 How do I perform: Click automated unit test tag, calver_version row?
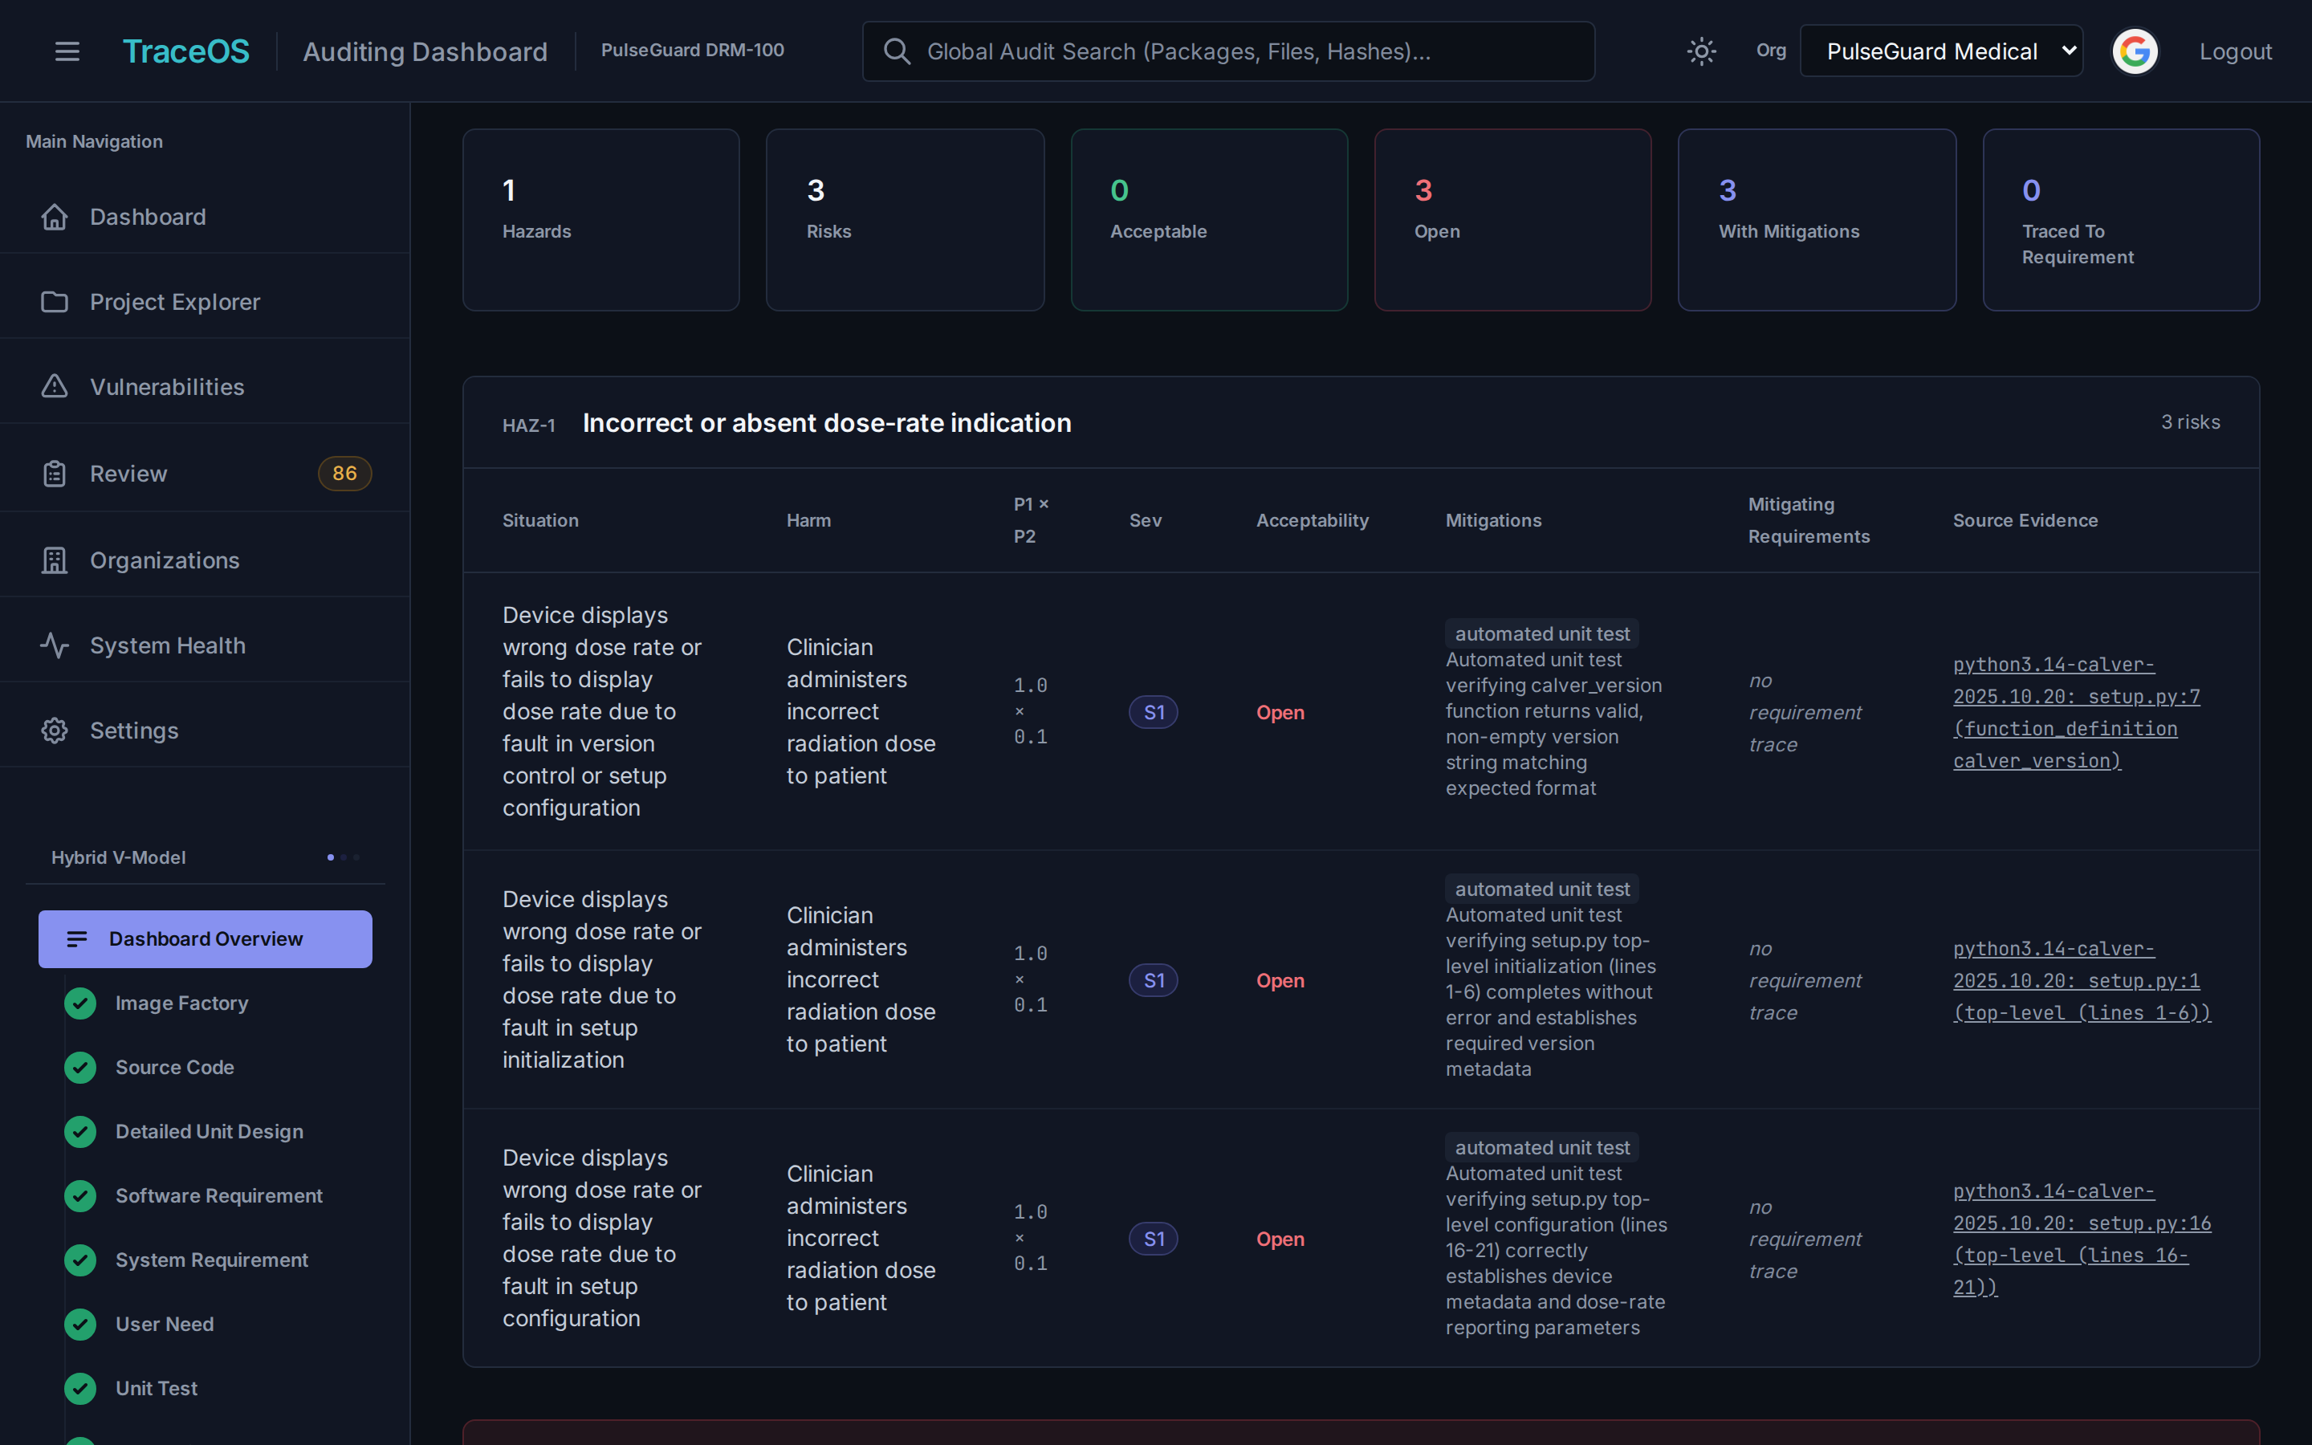click(x=1542, y=633)
